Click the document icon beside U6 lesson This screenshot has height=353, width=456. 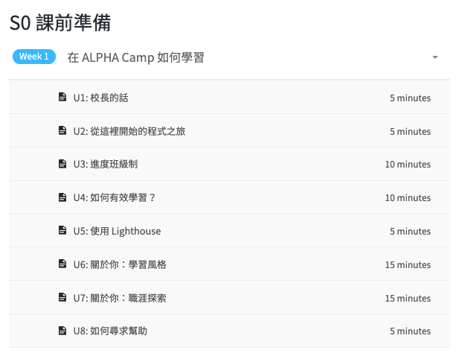tap(62, 264)
